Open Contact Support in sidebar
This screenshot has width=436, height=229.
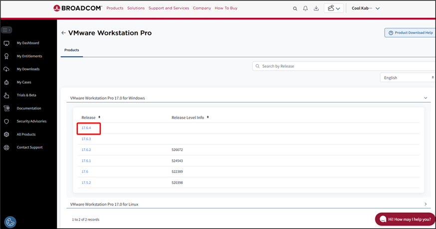(x=29, y=147)
